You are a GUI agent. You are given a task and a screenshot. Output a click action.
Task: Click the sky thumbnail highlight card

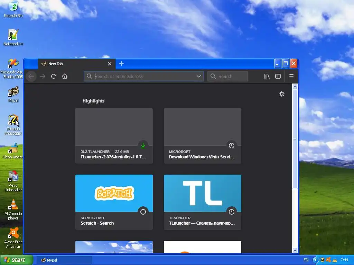tap(114, 247)
